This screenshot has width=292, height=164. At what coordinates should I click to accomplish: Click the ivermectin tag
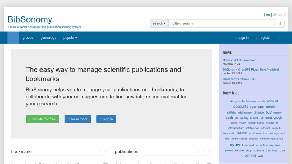[229, 133]
